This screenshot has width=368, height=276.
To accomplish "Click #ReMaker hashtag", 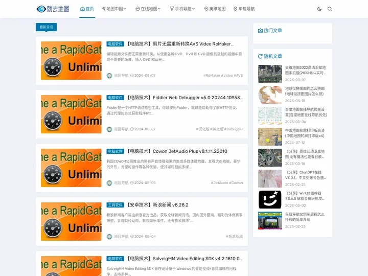I will pyautogui.click(x=212, y=76).
